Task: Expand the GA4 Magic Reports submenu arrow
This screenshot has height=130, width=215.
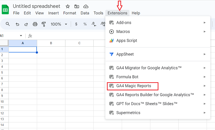Action: [x=205, y=86]
